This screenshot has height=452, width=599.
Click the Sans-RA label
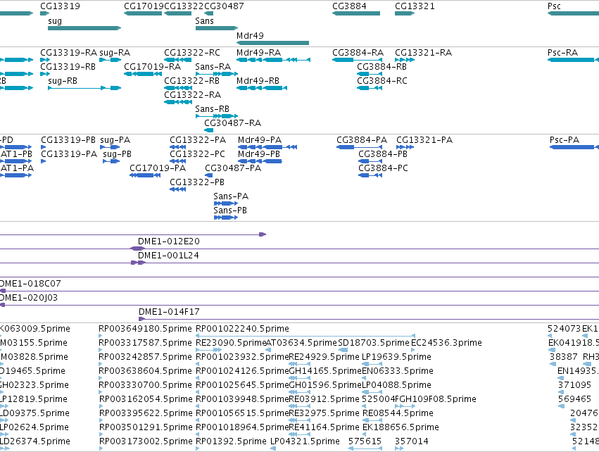[213, 66]
